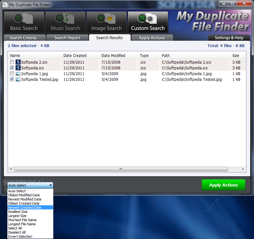The image size is (254, 239).
Task: Choose Select All option
Action: [x=30, y=228]
